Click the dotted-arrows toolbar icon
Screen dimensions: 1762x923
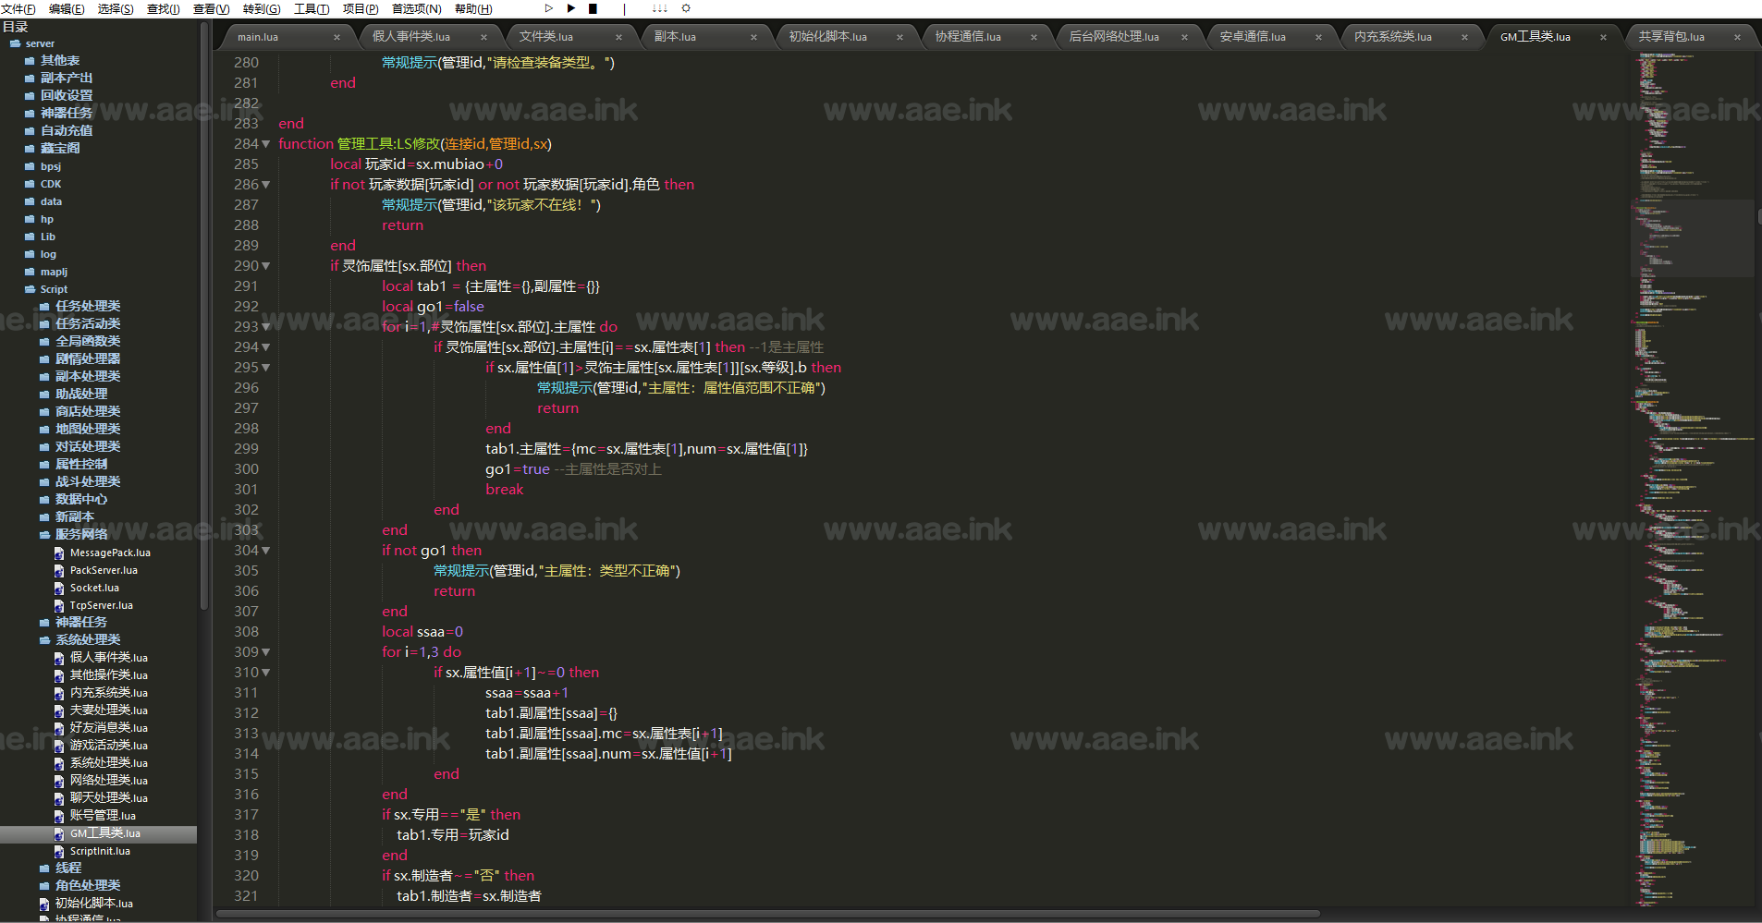click(659, 8)
